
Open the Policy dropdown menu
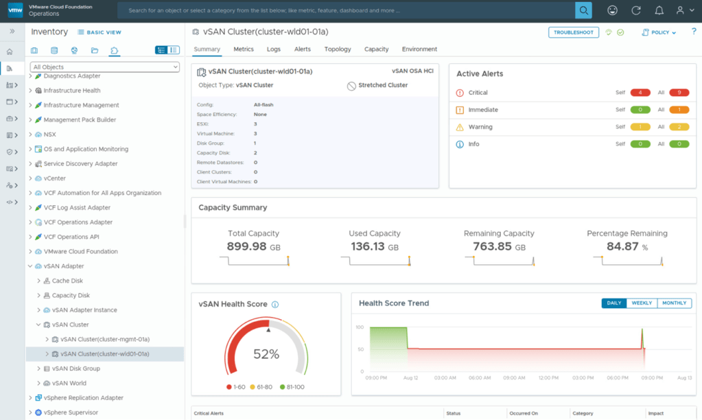659,32
